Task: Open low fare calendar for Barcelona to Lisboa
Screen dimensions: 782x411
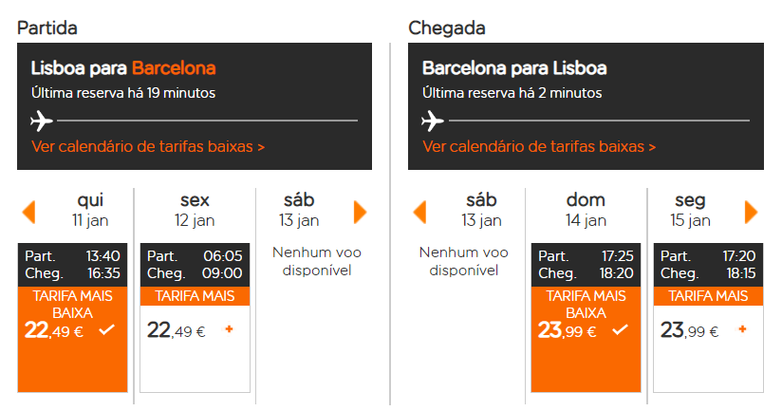Action: point(539,146)
